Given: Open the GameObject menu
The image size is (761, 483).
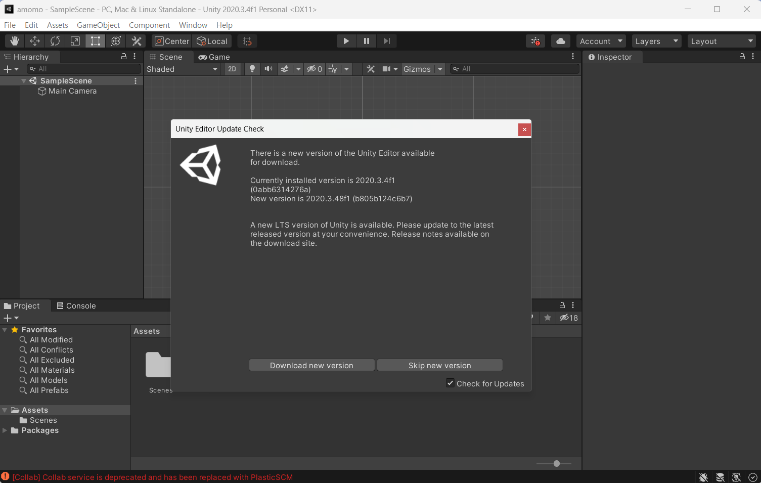Looking at the screenshot, I should click(x=98, y=25).
